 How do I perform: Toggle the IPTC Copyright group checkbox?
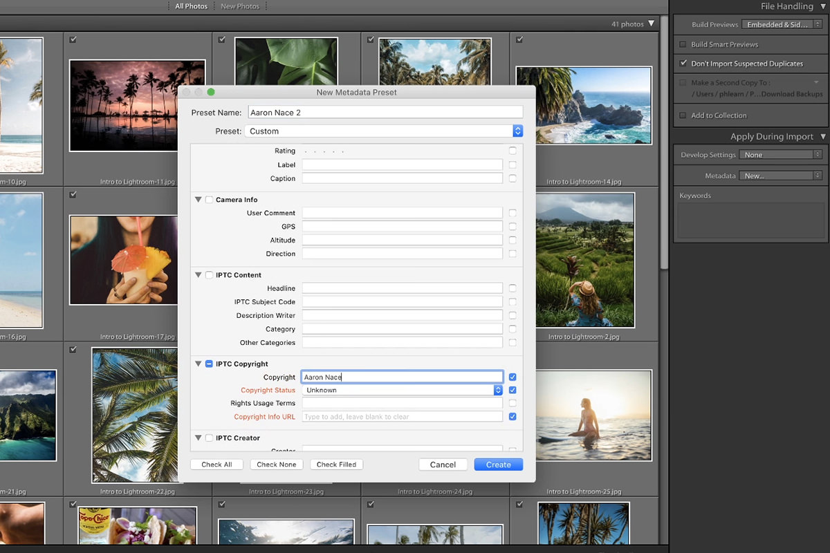pyautogui.click(x=209, y=364)
